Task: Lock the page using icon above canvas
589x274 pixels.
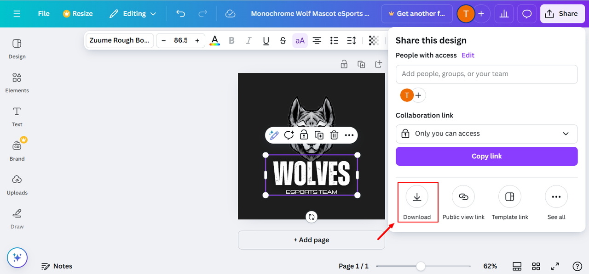Action: 344,64
